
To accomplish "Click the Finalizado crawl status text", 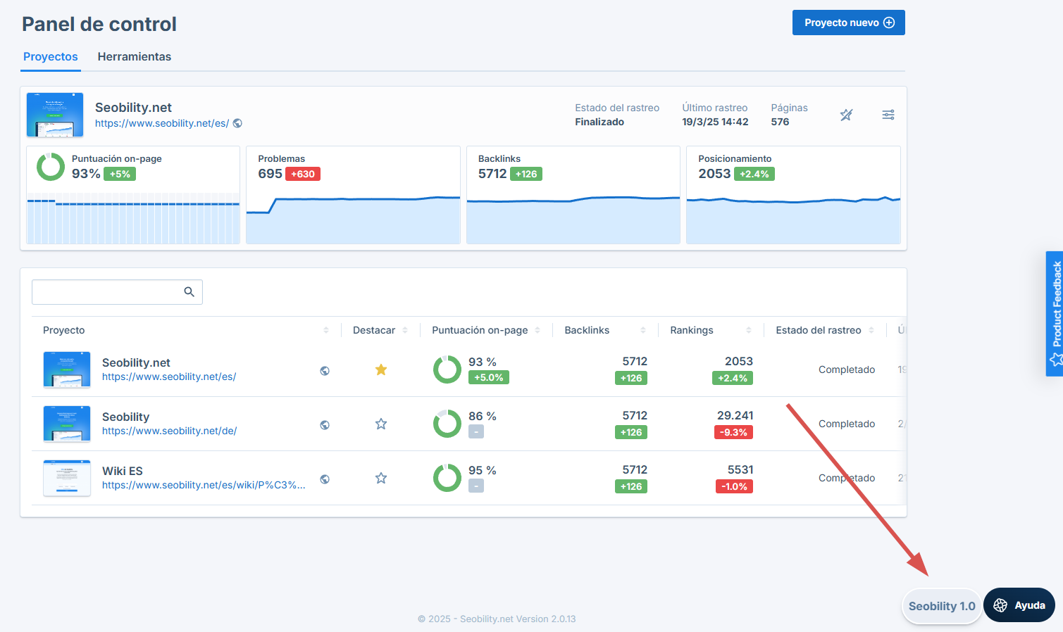I will (599, 122).
